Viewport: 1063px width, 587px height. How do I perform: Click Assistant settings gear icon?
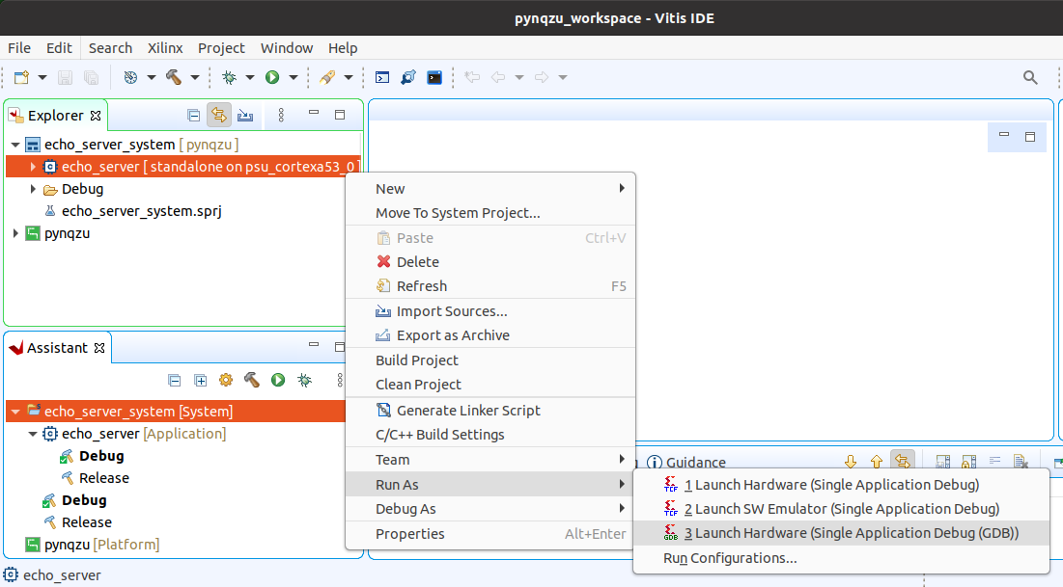click(226, 381)
